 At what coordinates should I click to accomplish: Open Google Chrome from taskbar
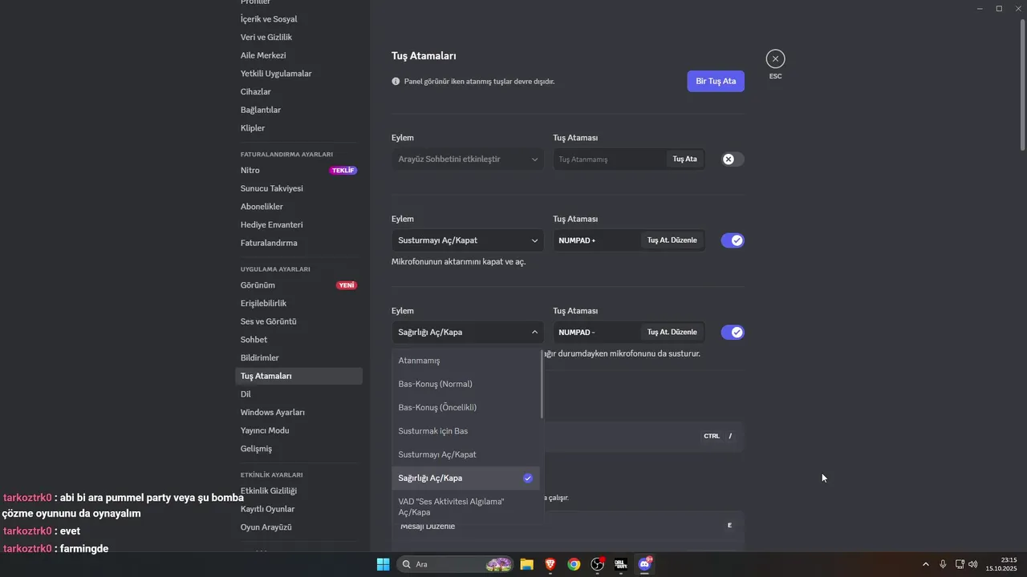574,564
